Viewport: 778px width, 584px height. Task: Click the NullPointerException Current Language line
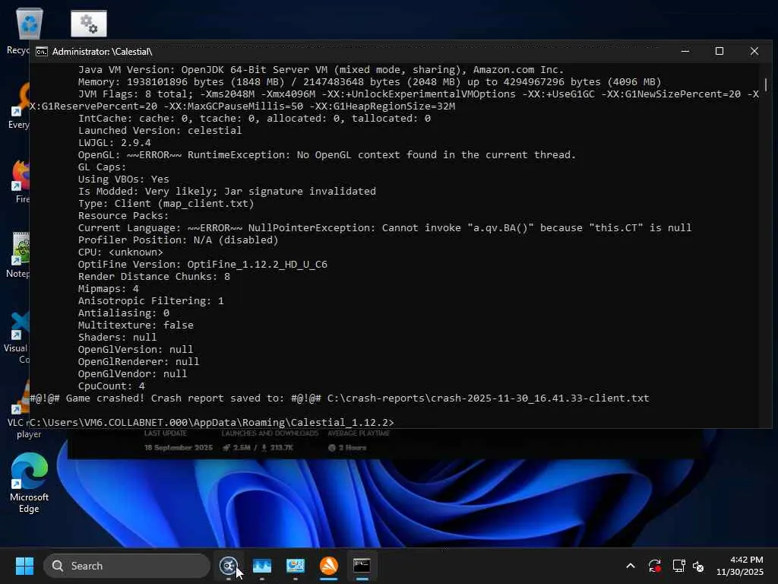pyautogui.click(x=384, y=228)
